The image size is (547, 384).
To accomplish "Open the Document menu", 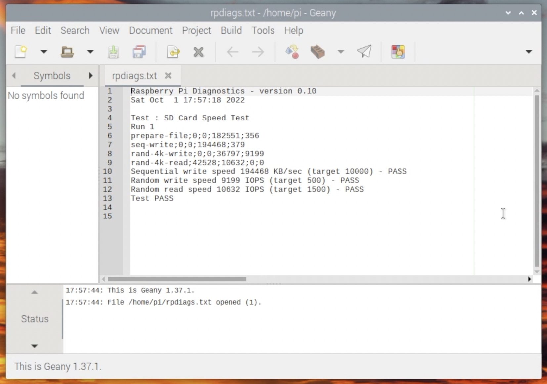I will 150,30.
